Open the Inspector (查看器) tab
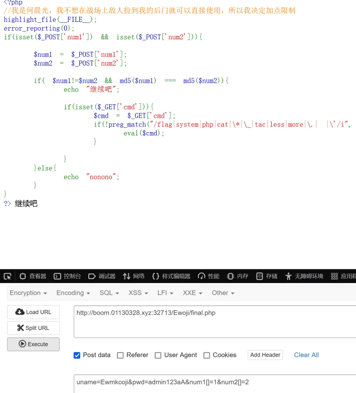The image size is (356, 393). click(x=33, y=276)
